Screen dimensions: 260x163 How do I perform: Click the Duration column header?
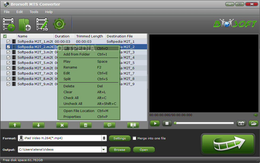pyautogui.click(x=64, y=36)
